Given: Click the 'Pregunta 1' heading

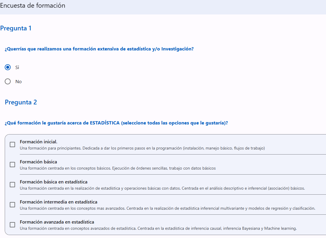Looking at the screenshot, I should (16, 28).
